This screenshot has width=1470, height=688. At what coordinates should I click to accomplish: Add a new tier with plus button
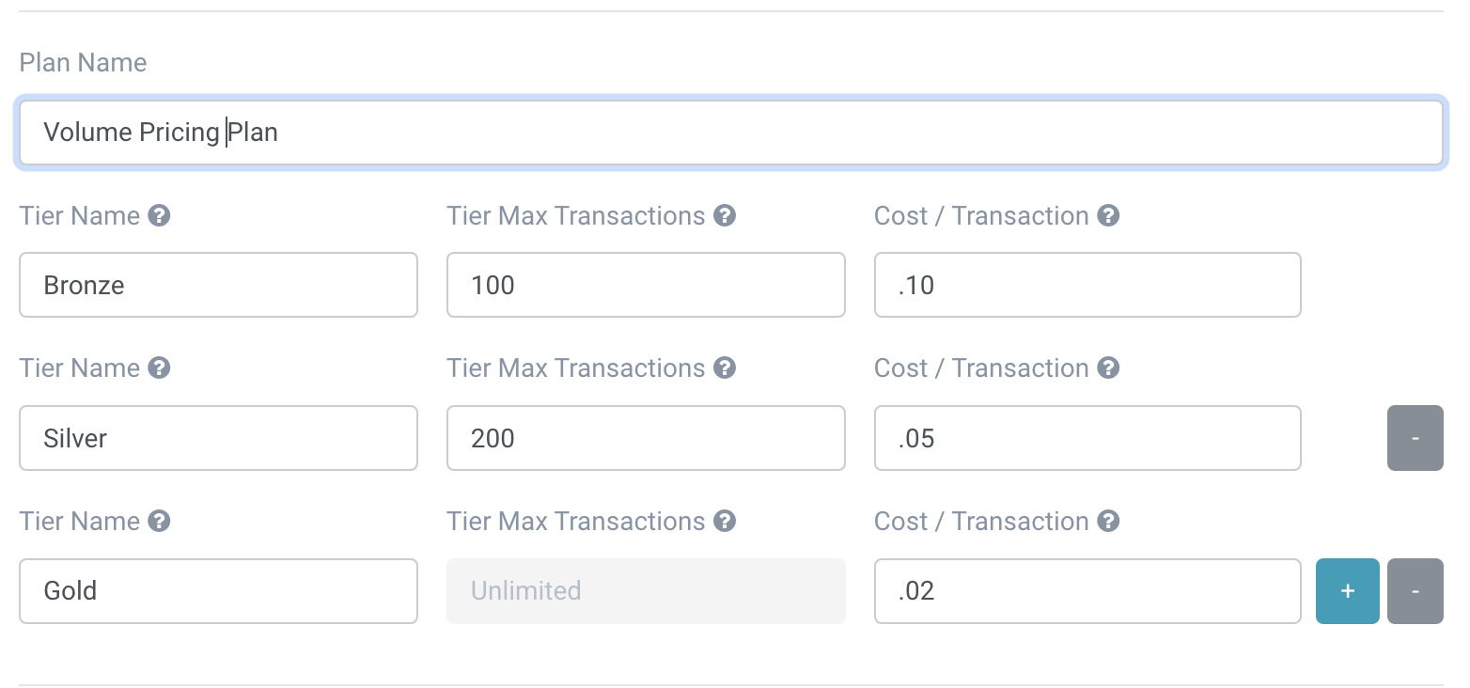tap(1347, 591)
